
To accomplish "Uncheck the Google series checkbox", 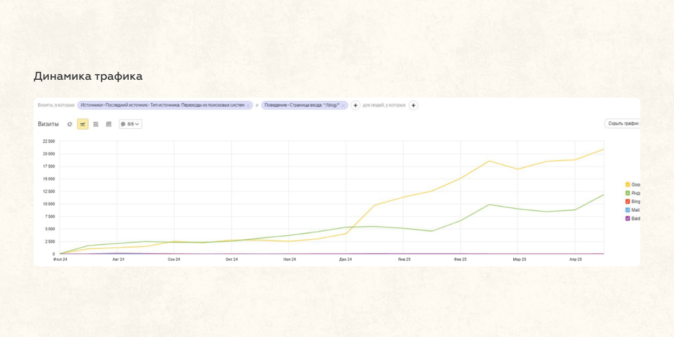I will [x=627, y=184].
